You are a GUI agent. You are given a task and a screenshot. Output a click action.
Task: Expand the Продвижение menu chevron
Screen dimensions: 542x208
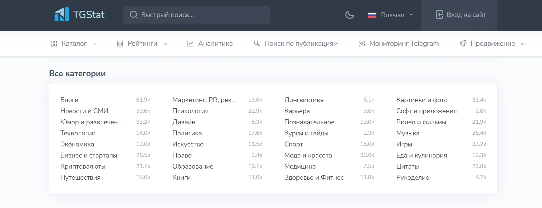(x=523, y=44)
